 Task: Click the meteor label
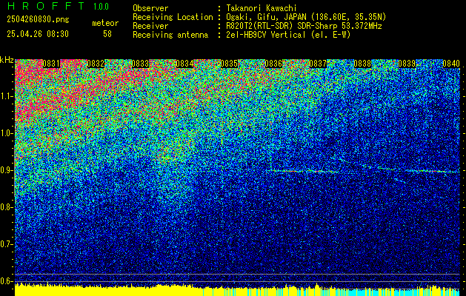[x=105, y=23]
